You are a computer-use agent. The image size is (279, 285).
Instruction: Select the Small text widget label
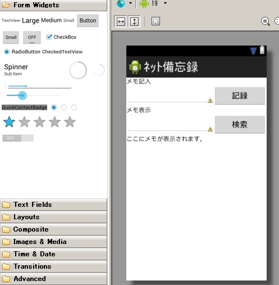(x=69, y=20)
